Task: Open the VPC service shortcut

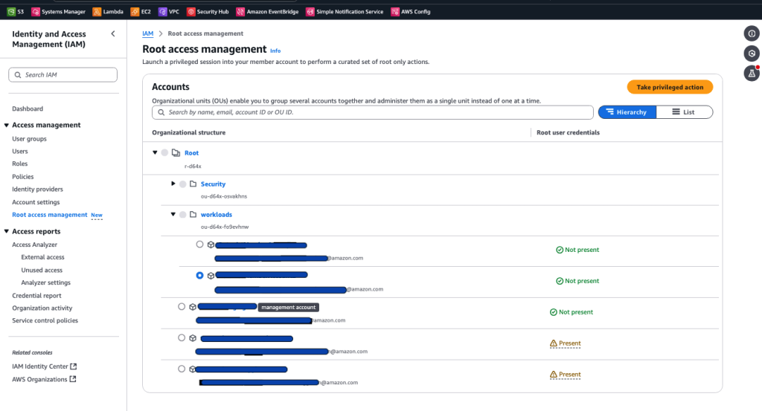Action: [169, 12]
